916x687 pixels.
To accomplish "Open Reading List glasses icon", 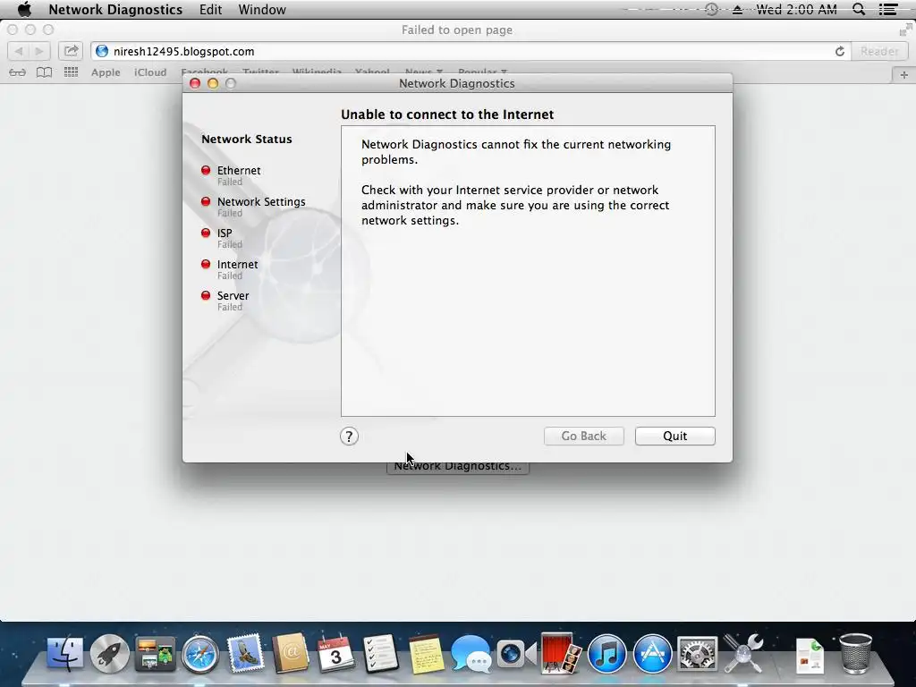I will (17, 72).
